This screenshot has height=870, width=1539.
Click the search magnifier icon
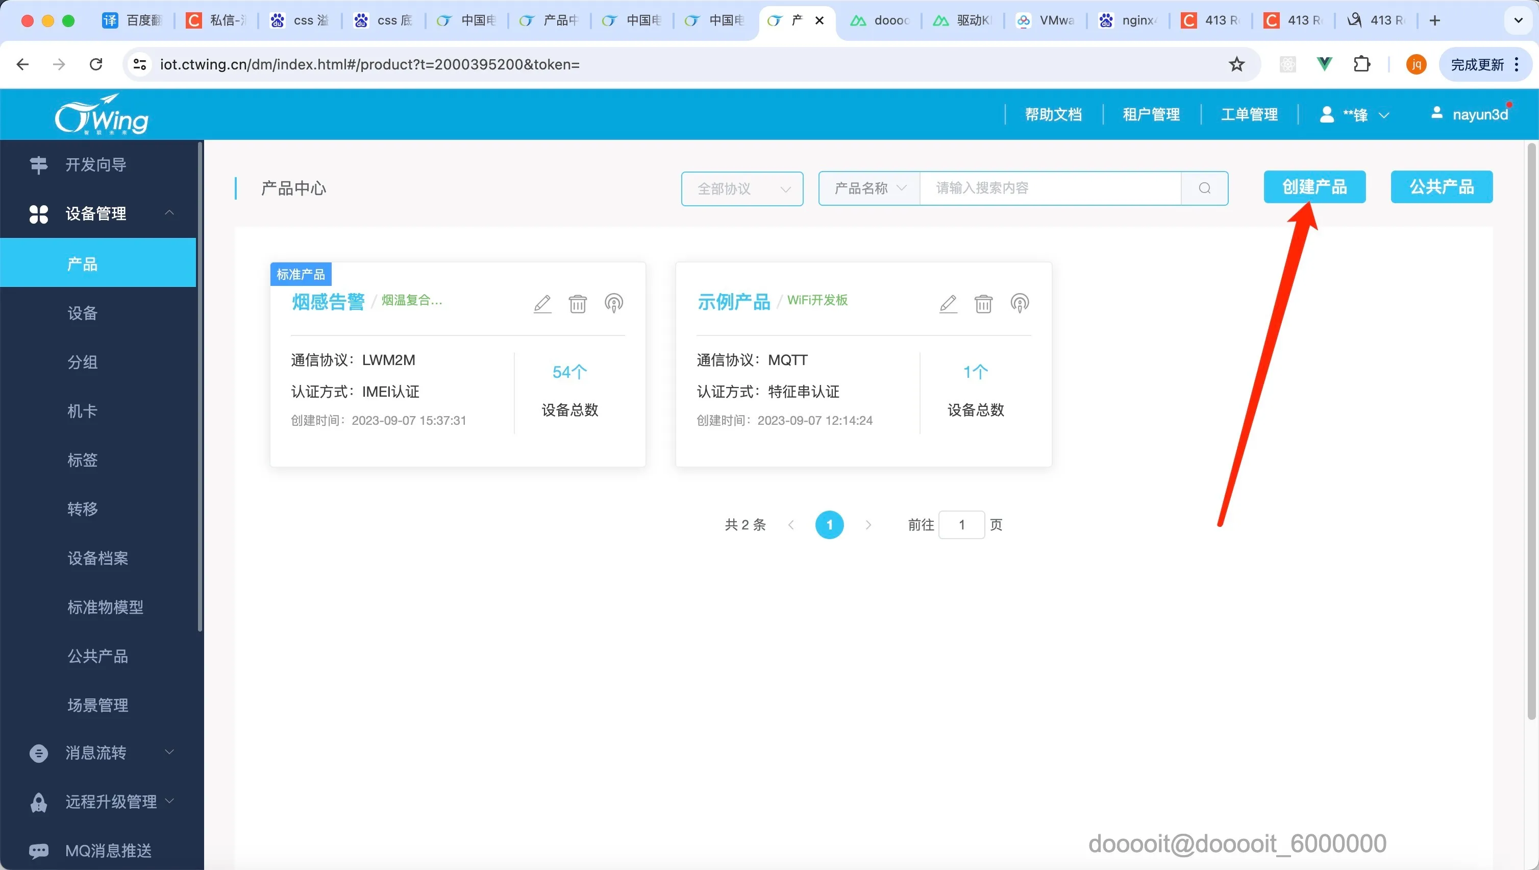click(x=1204, y=188)
